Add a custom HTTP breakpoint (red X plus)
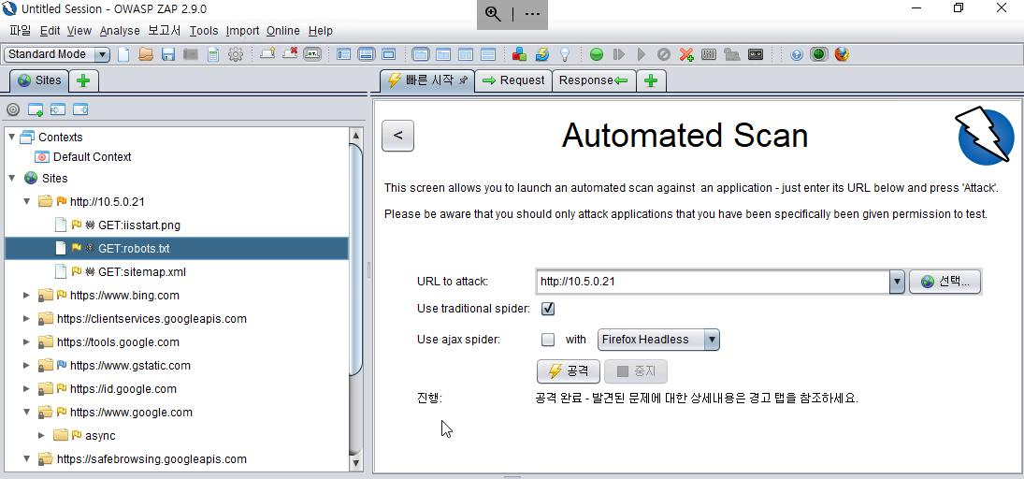1024x479 pixels. (686, 55)
